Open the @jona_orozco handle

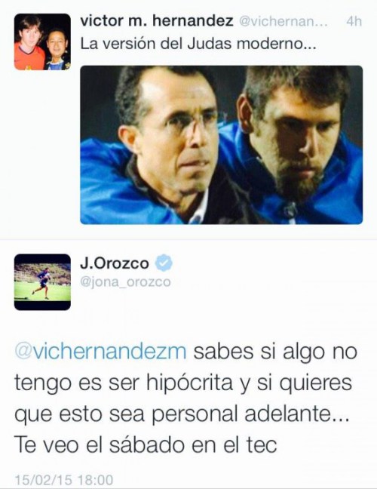(x=126, y=281)
